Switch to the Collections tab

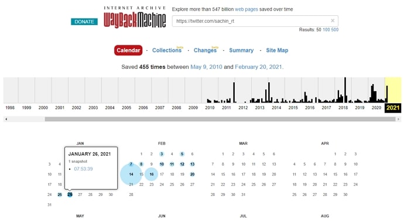(x=167, y=50)
